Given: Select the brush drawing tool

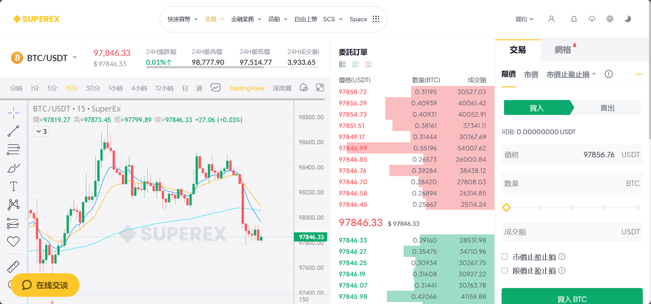Looking at the screenshot, I should click(x=13, y=168).
